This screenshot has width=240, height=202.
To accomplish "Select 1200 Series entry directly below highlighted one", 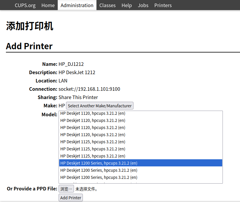I will coord(99,170).
